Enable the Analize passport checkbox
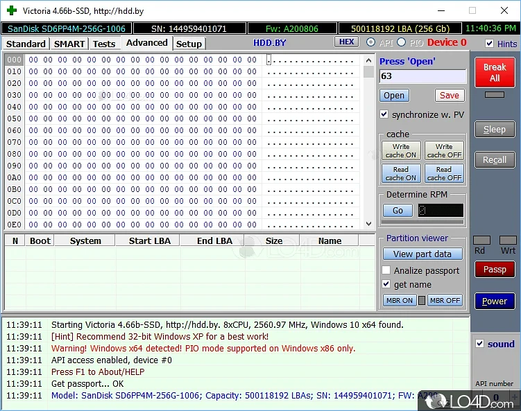This screenshot has width=521, height=411. [386, 270]
